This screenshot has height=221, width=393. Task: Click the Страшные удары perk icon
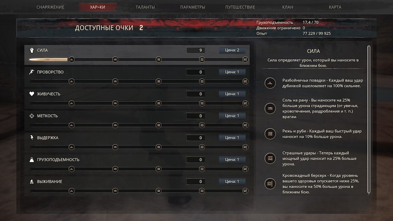[270, 159]
